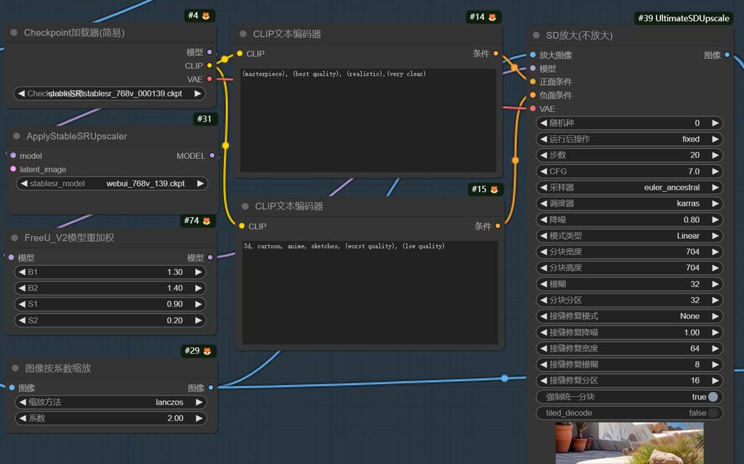Click the output image preview thumbnail

point(629,443)
